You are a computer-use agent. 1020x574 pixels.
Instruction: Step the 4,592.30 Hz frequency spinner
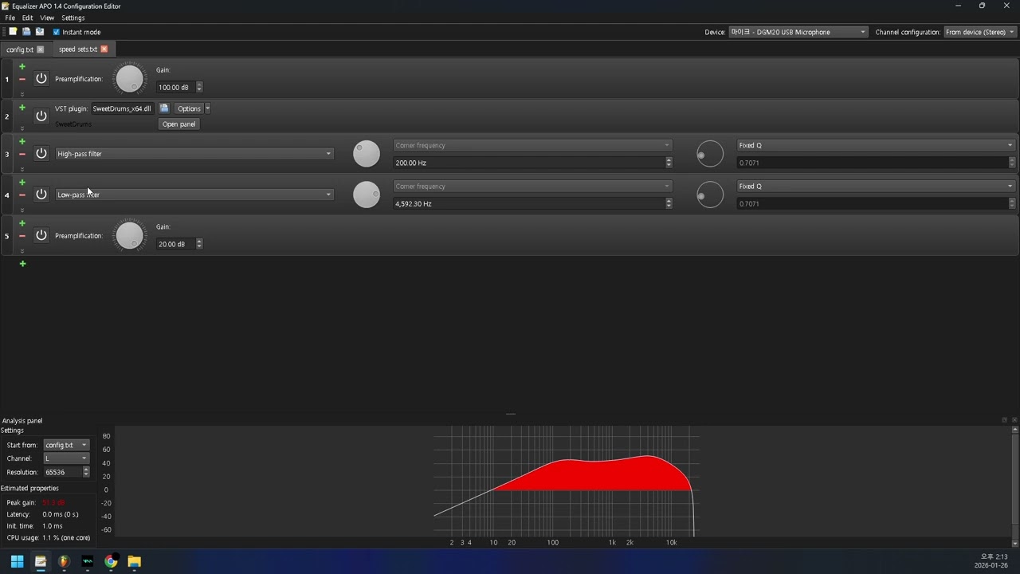pyautogui.click(x=669, y=203)
